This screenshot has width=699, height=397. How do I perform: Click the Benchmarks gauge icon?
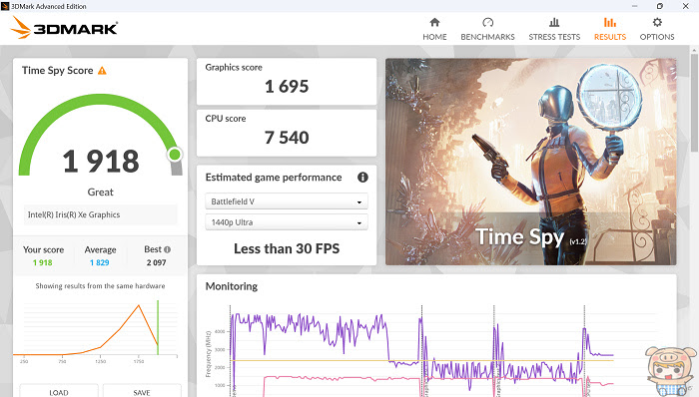pyautogui.click(x=487, y=22)
